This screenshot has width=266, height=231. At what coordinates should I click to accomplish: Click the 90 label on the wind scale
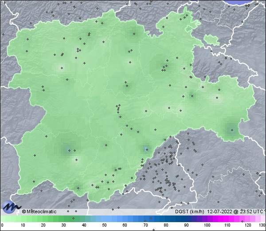pos(186,225)
